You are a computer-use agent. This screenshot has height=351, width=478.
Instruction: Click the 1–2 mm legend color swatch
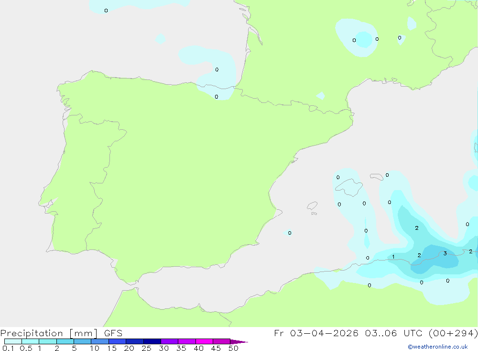pyautogui.click(x=48, y=341)
